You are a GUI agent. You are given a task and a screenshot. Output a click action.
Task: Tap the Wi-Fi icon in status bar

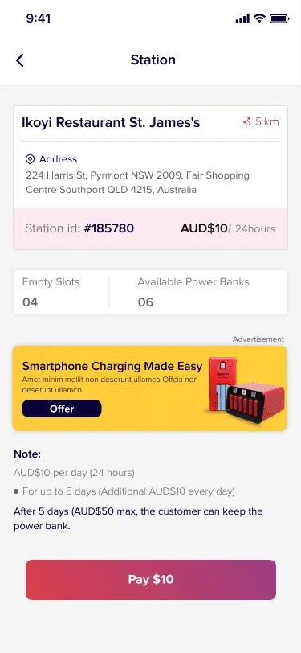[x=259, y=18]
